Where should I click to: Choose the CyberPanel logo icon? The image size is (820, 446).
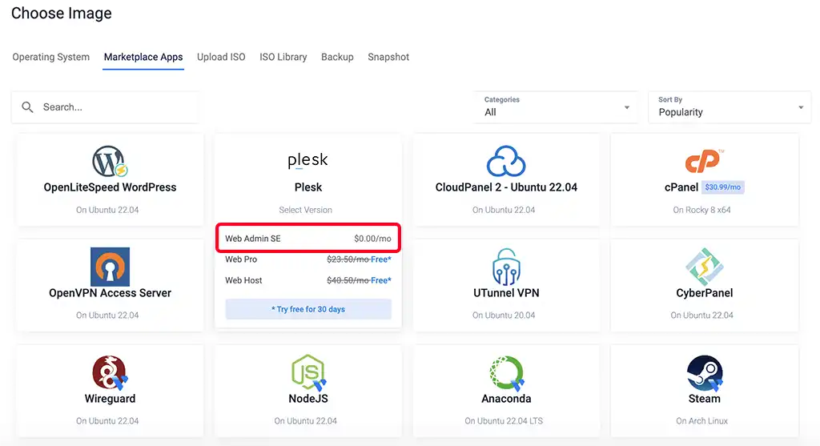tap(704, 267)
